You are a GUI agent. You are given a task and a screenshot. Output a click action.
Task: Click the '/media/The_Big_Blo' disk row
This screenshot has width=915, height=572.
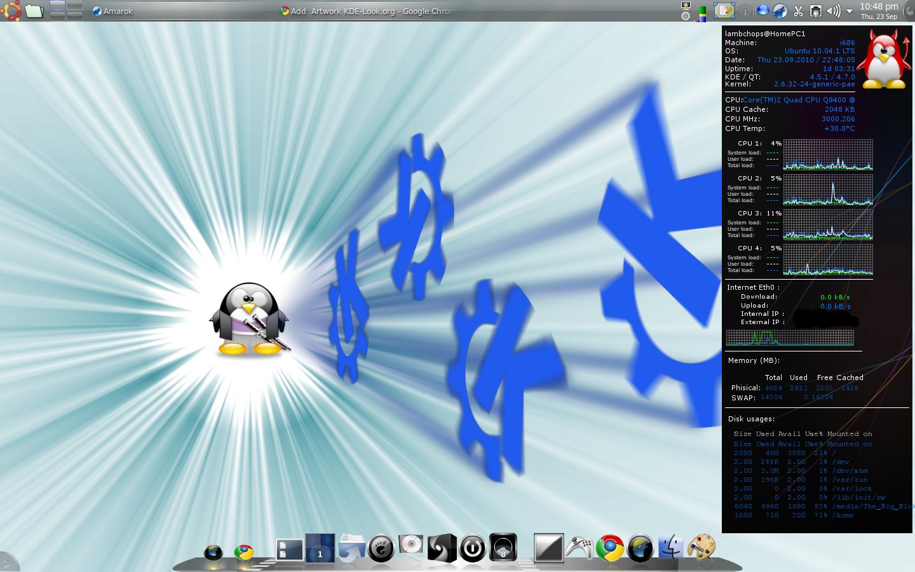tap(823, 507)
